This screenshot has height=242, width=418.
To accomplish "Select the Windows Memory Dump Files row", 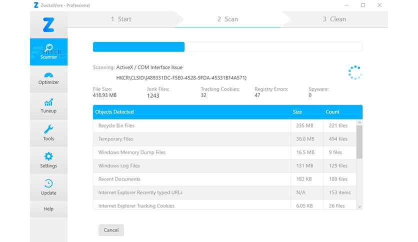I will [224, 152].
